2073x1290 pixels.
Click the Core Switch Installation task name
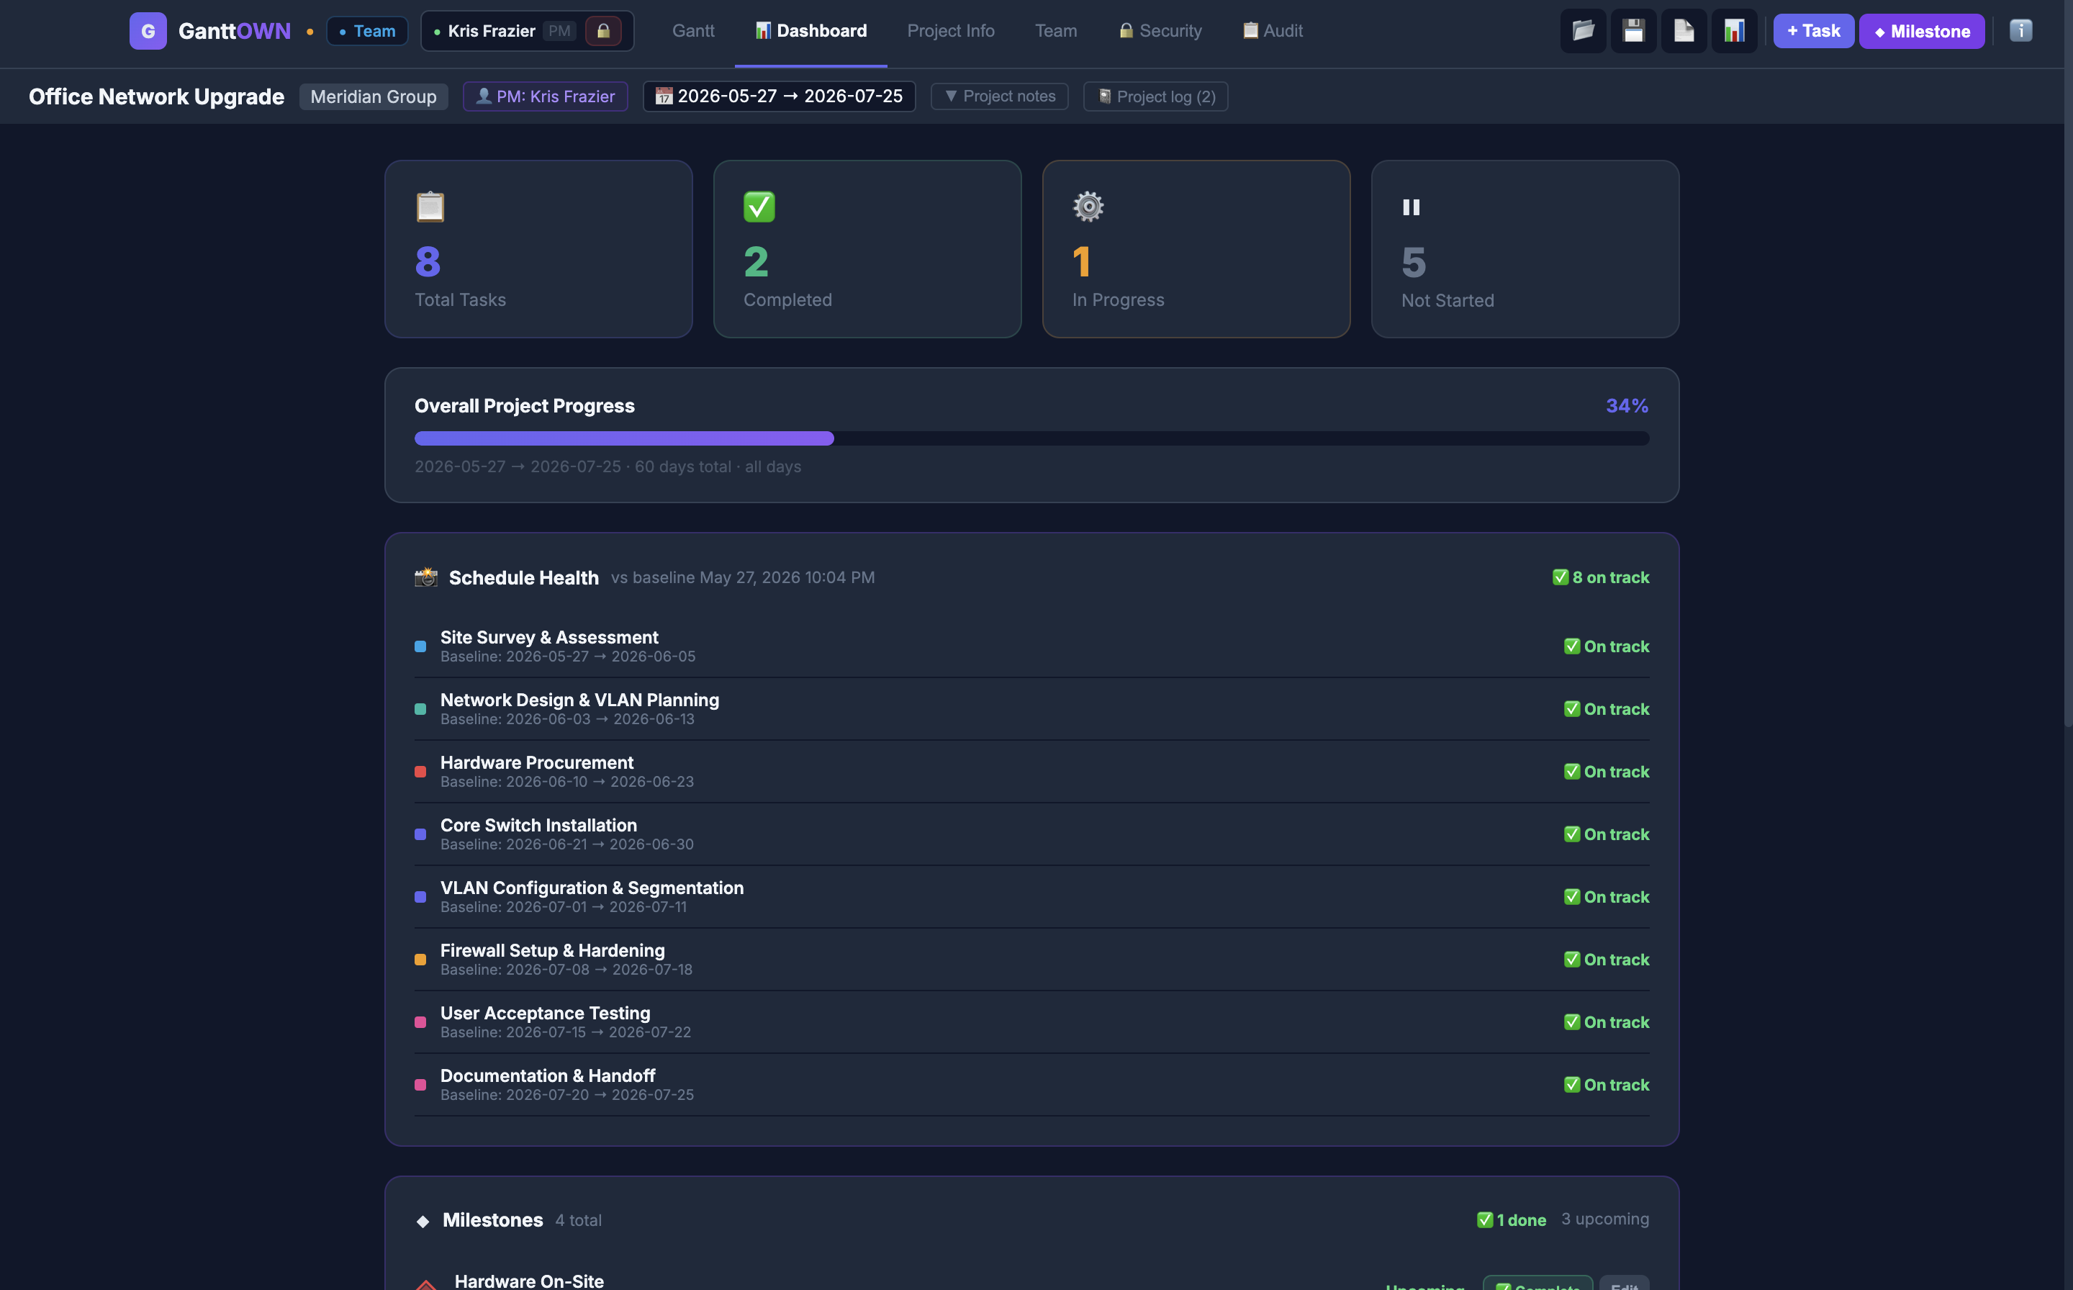538,825
